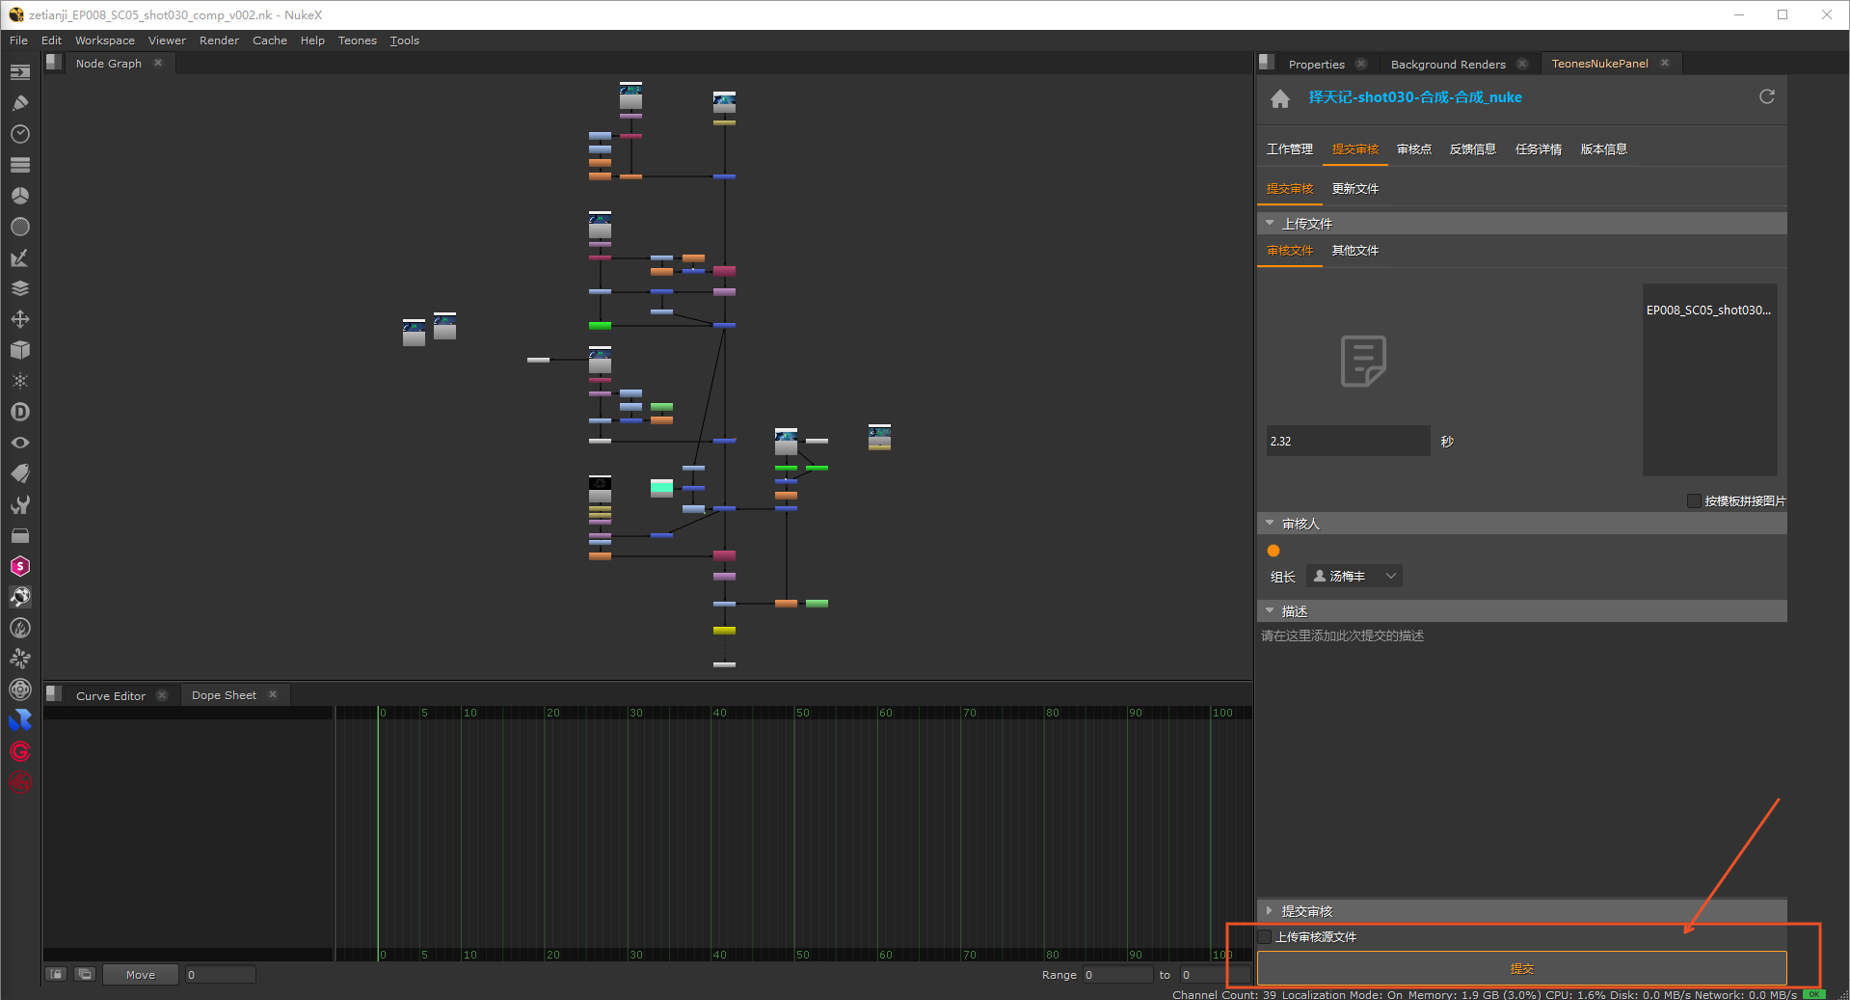Switch to the Background Renders tab

point(1447,65)
